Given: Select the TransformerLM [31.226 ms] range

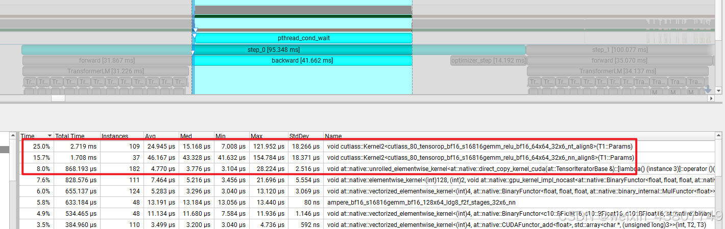Looking at the screenshot, I should point(105,71).
